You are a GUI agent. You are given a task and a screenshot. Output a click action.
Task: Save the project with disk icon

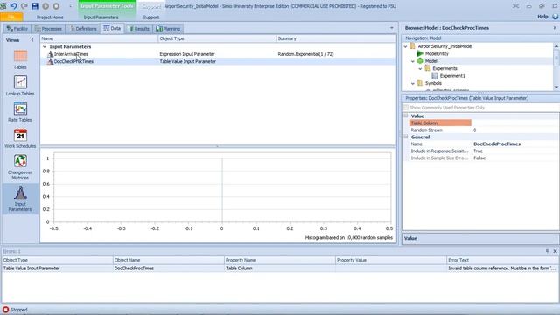[35, 6]
